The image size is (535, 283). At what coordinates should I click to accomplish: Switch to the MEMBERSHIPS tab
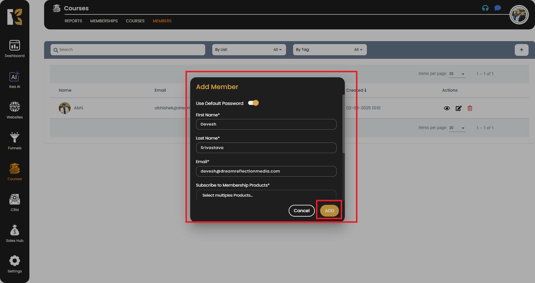(x=104, y=21)
